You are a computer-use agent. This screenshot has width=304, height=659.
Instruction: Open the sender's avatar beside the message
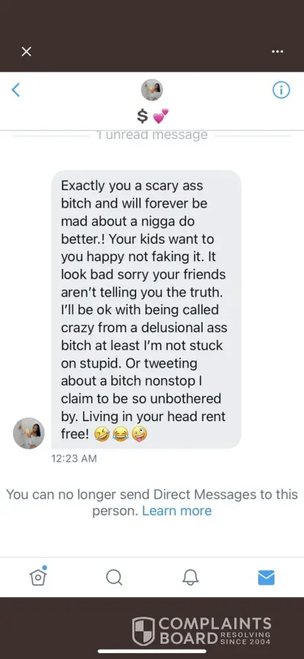[29, 433]
